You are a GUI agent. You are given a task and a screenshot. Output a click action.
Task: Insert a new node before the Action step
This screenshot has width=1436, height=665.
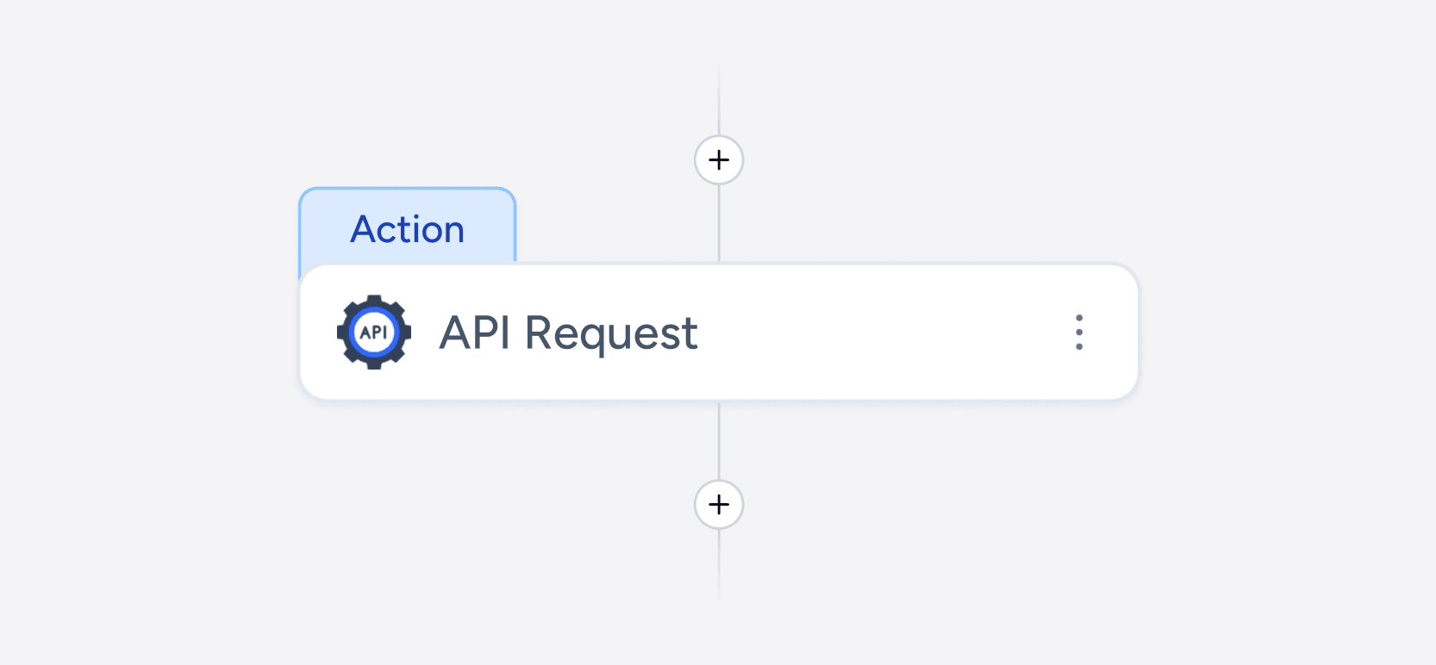pos(719,160)
